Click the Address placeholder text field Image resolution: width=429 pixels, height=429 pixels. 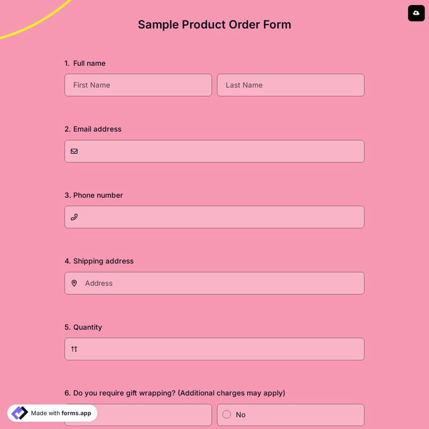click(x=220, y=283)
